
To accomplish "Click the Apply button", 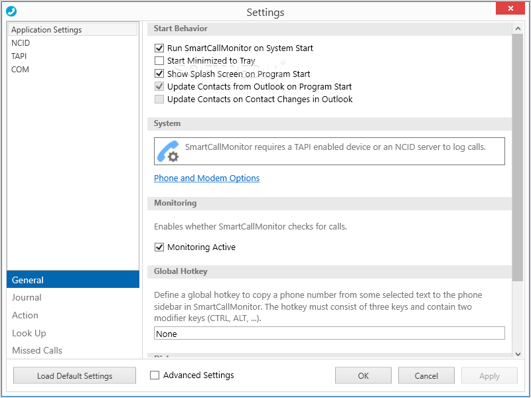I will click(x=489, y=375).
